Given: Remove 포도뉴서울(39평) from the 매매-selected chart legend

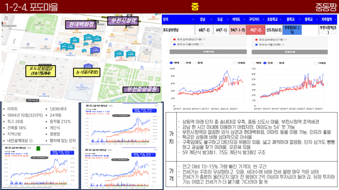Looking at the screenshot, I should 202,44.
